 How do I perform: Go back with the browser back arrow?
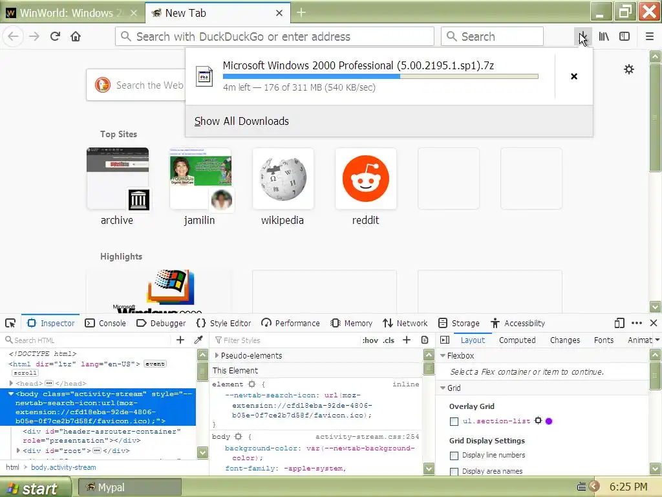point(13,36)
